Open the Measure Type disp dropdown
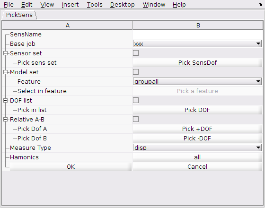 click(x=197, y=147)
